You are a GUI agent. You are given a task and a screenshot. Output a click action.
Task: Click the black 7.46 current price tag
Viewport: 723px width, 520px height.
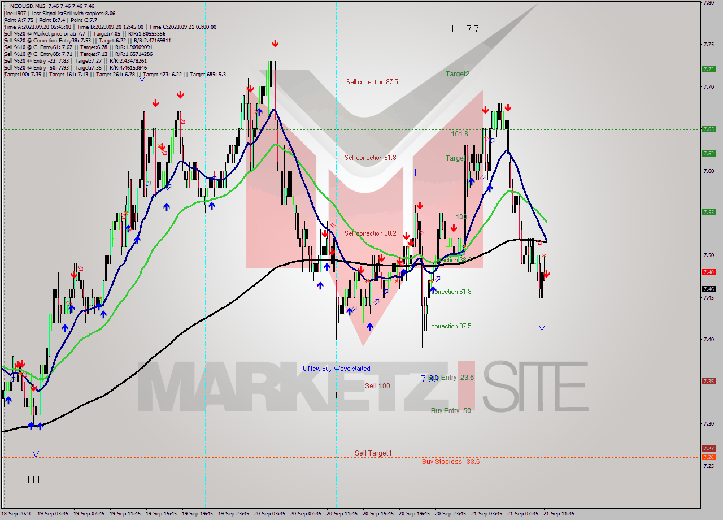pos(708,289)
